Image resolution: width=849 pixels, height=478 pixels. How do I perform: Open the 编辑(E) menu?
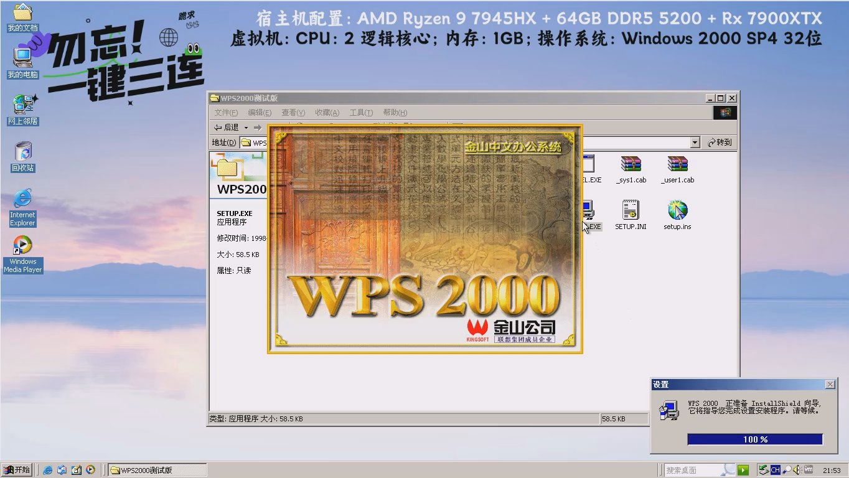tap(260, 113)
